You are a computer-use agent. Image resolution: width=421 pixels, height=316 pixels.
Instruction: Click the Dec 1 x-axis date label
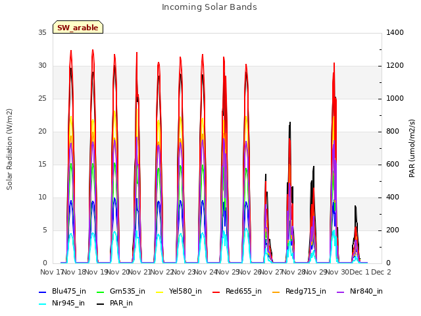point(359,272)
